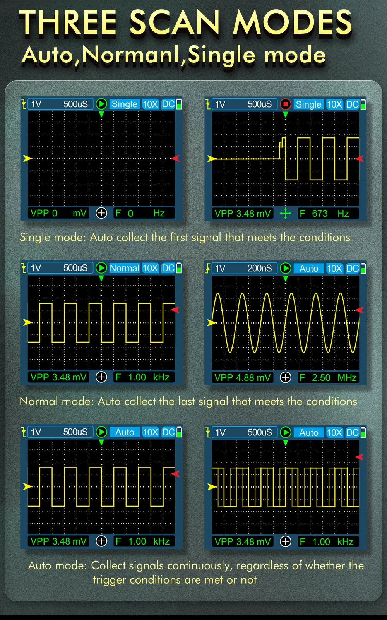Toggle DC coupling on the blank Single screen
The width and height of the screenshot is (387, 620).
pyautogui.click(x=168, y=104)
